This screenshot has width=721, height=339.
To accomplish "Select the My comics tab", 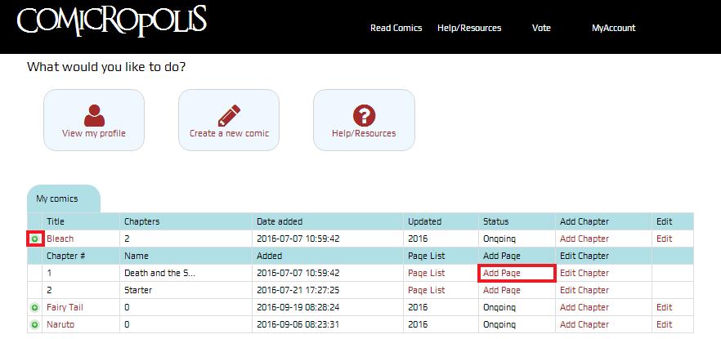I will pyautogui.click(x=57, y=198).
